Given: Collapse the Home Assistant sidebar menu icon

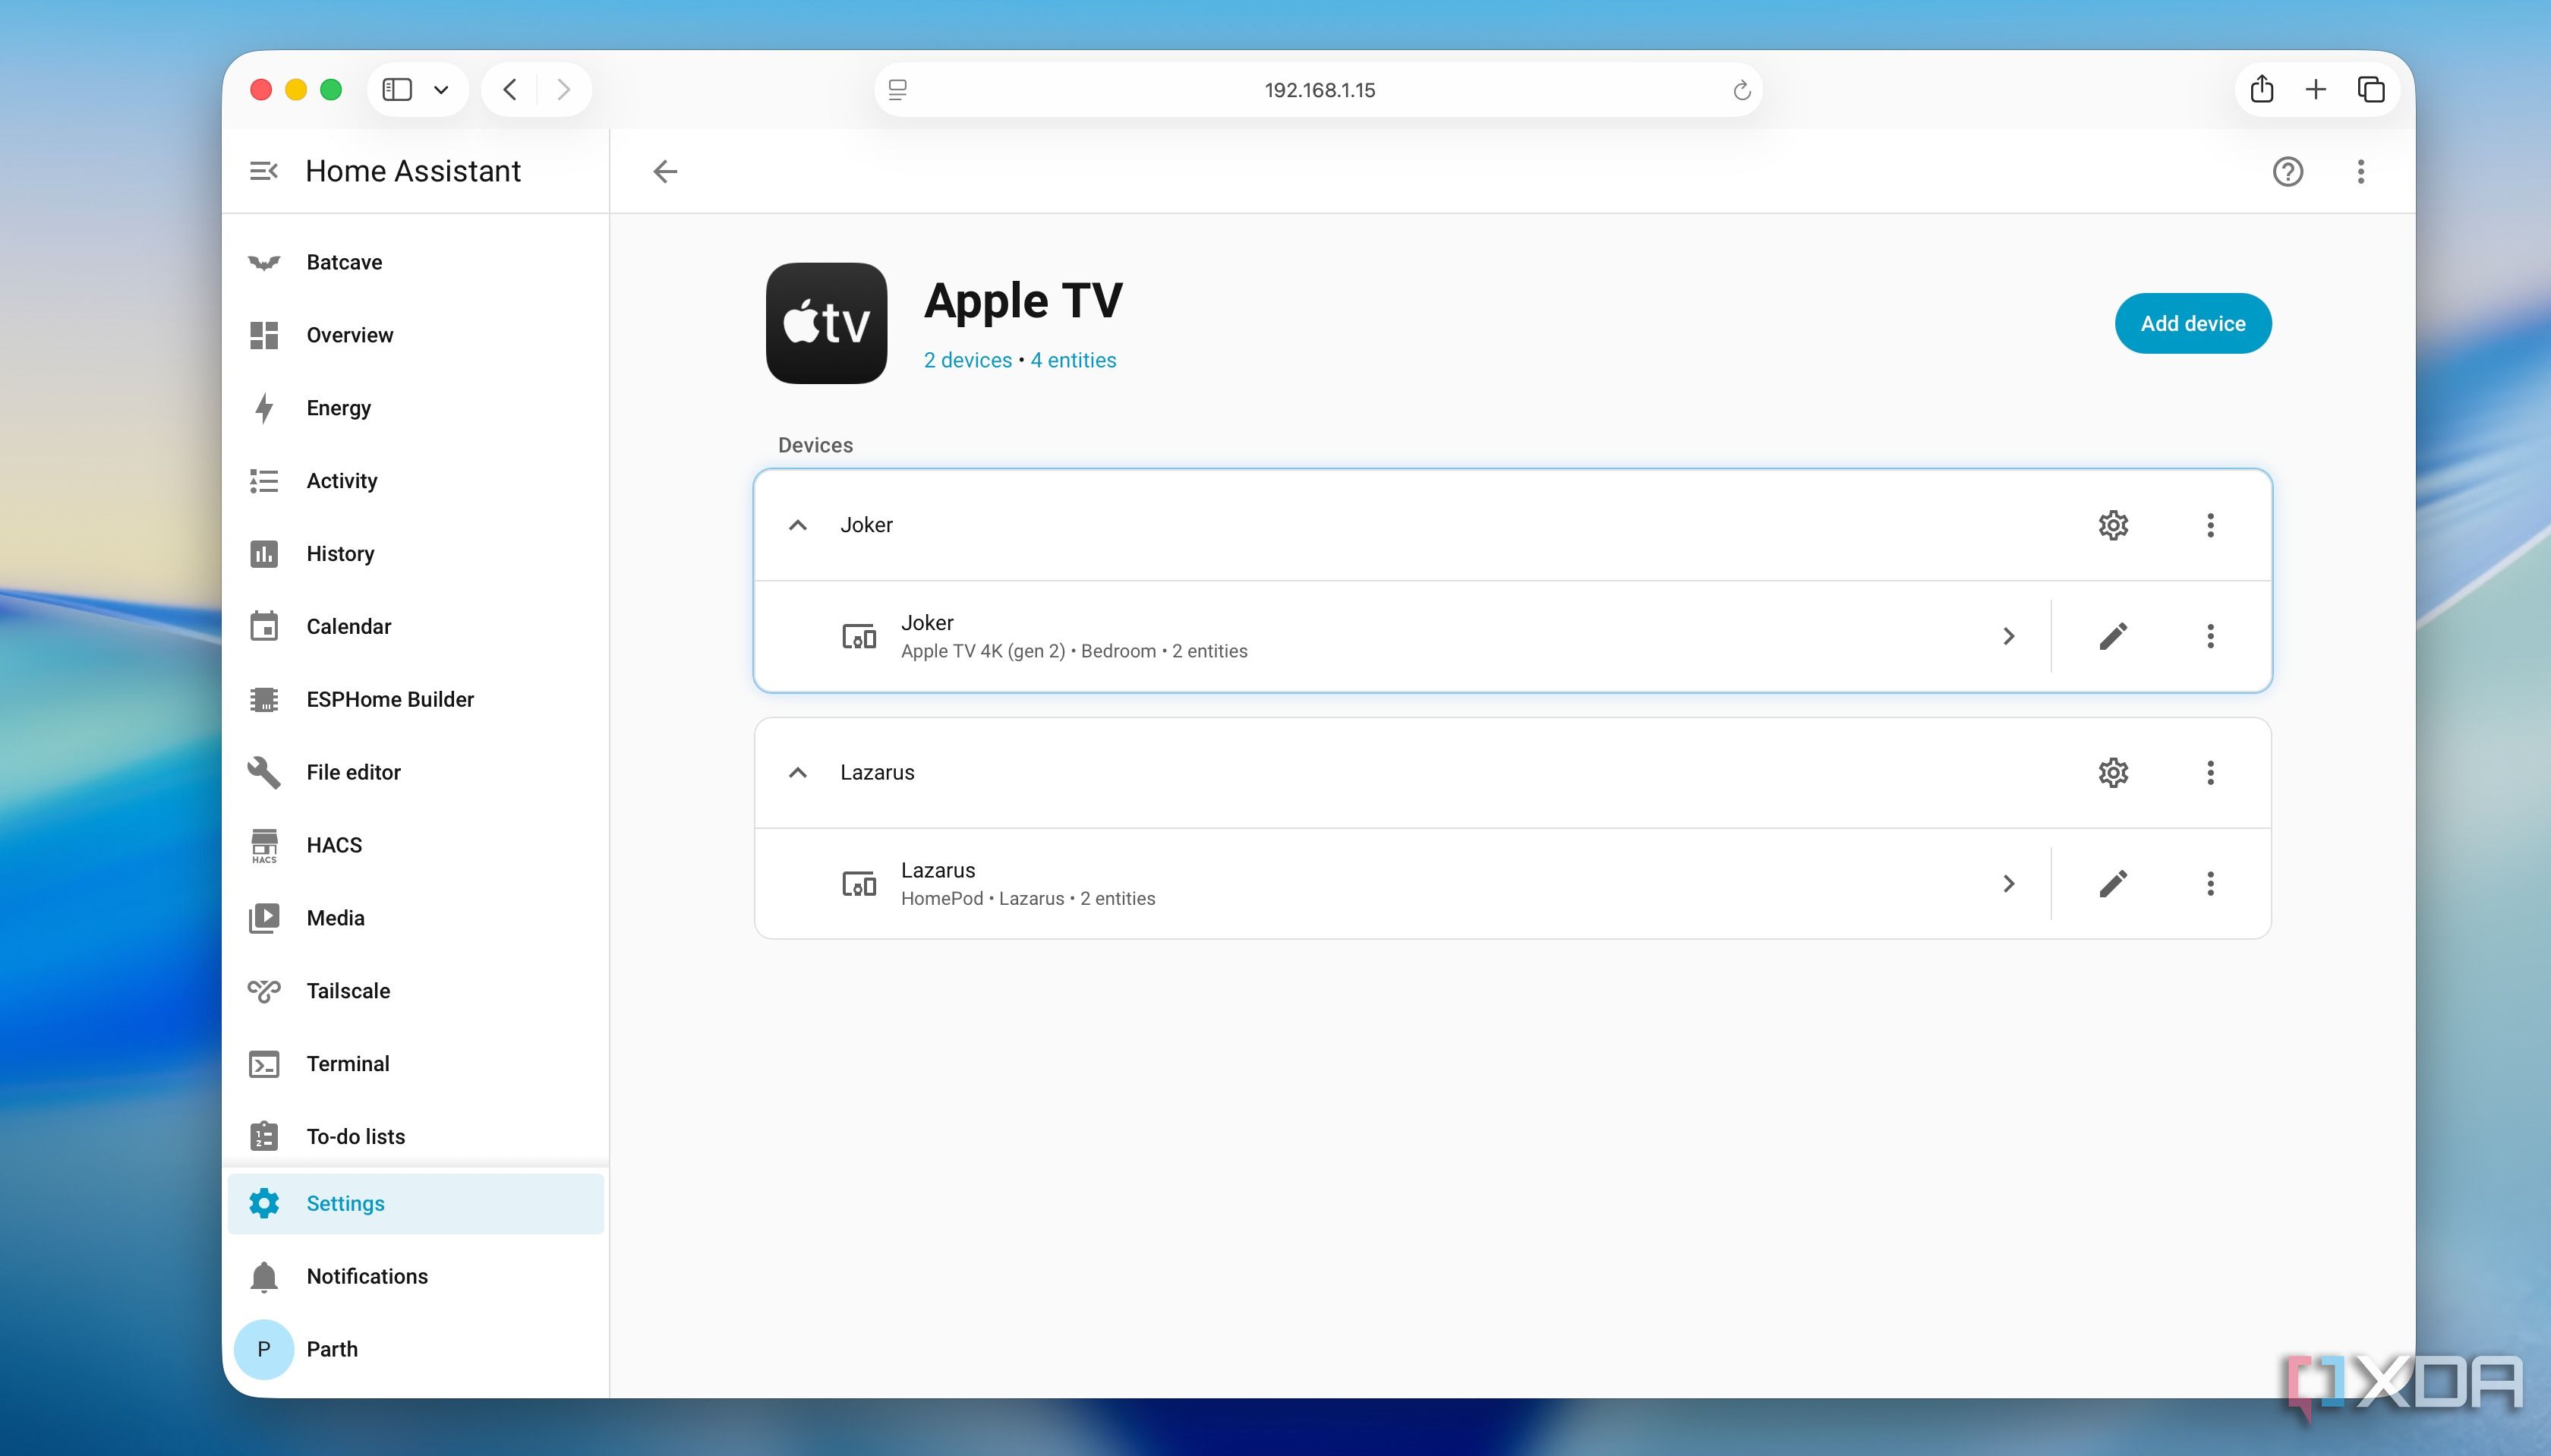Looking at the screenshot, I should [263, 171].
